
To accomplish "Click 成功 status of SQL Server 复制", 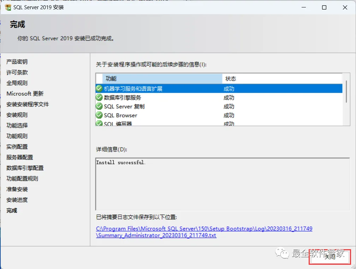I will tap(229, 107).
